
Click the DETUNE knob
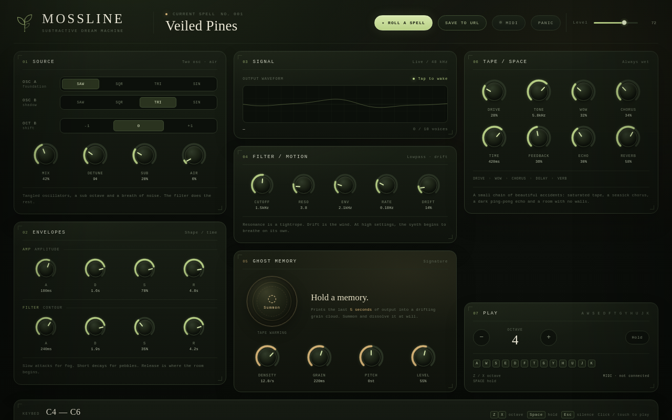[x=95, y=155]
